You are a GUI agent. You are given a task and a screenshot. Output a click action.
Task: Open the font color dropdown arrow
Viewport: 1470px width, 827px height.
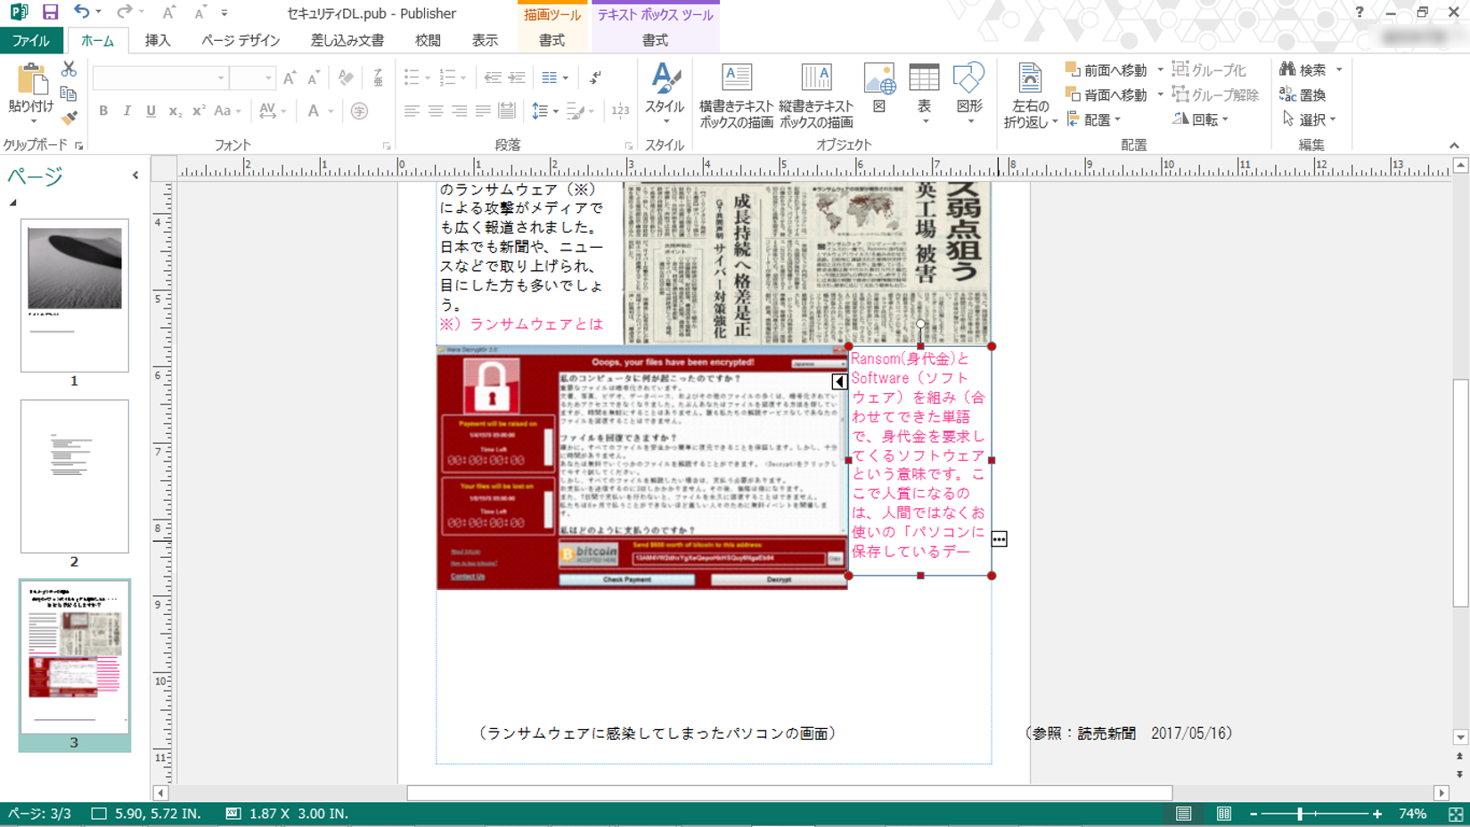click(x=331, y=111)
